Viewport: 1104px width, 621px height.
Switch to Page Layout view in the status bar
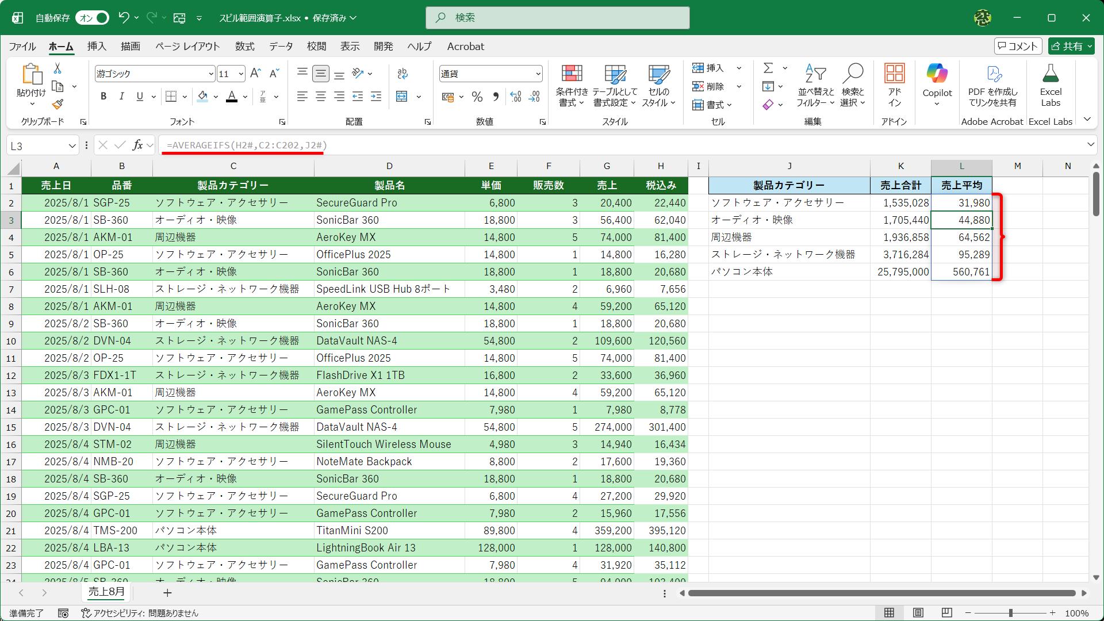[918, 613]
